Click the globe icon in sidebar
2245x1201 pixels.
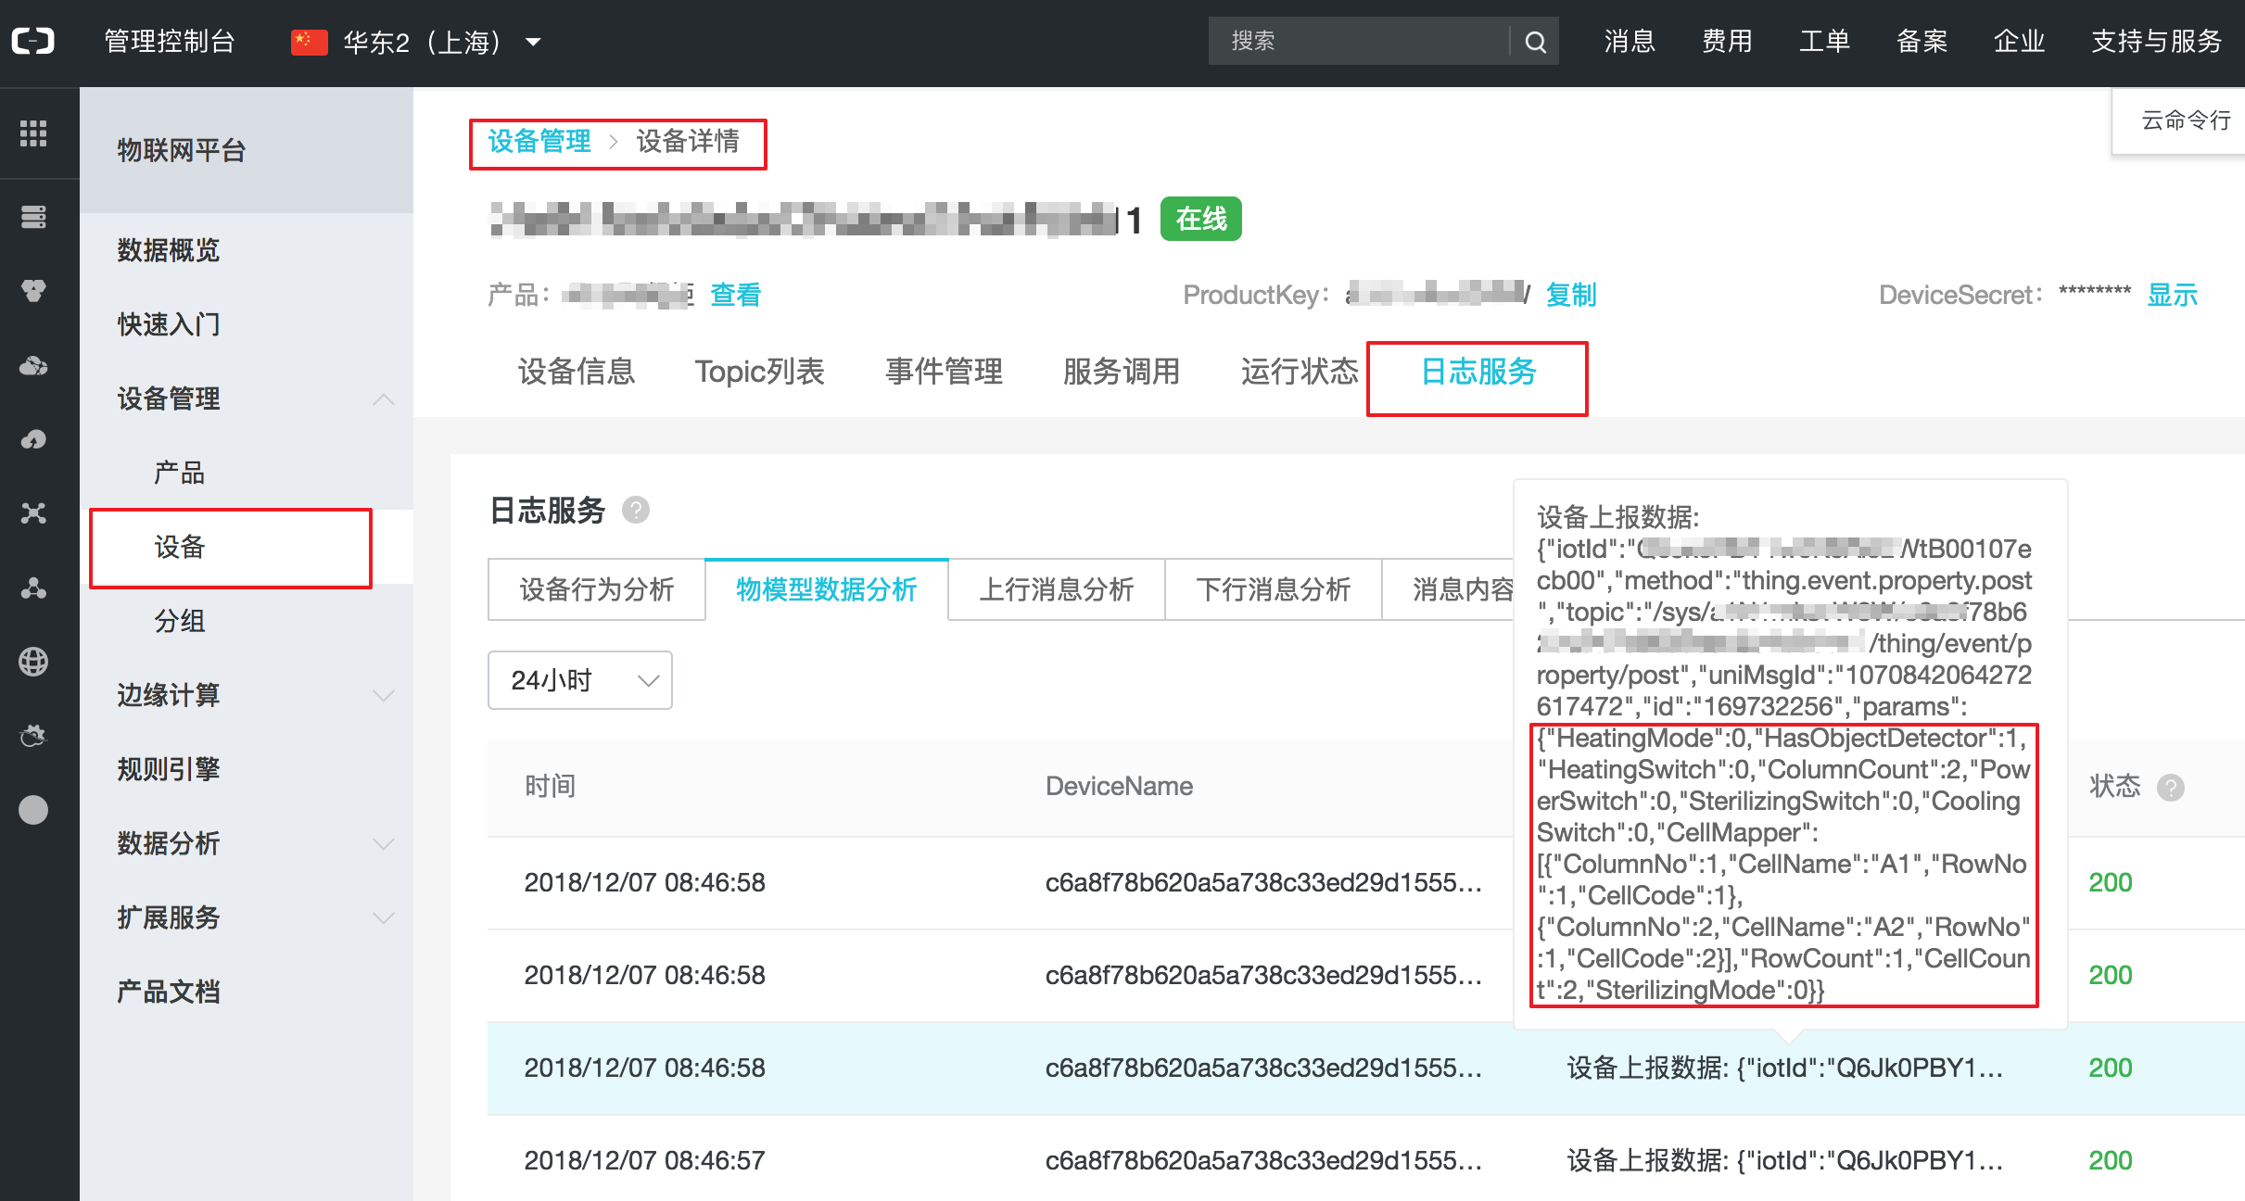coord(33,662)
